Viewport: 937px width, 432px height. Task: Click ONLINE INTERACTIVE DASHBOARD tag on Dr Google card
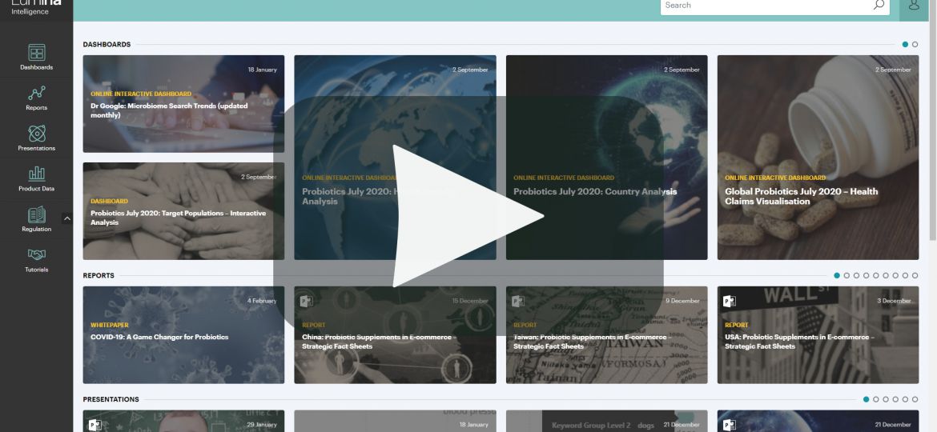click(141, 94)
